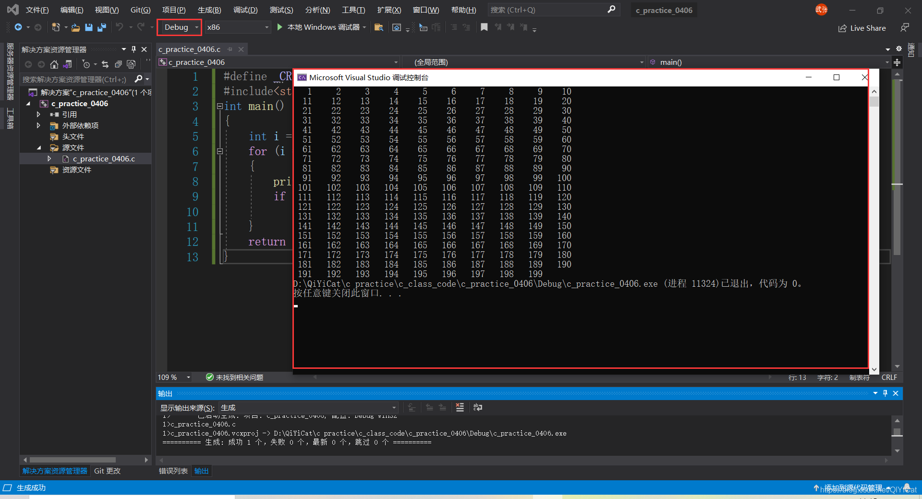The width and height of the screenshot is (922, 499).
Task: Switch to the Git 更改 tab
Action: (107, 471)
